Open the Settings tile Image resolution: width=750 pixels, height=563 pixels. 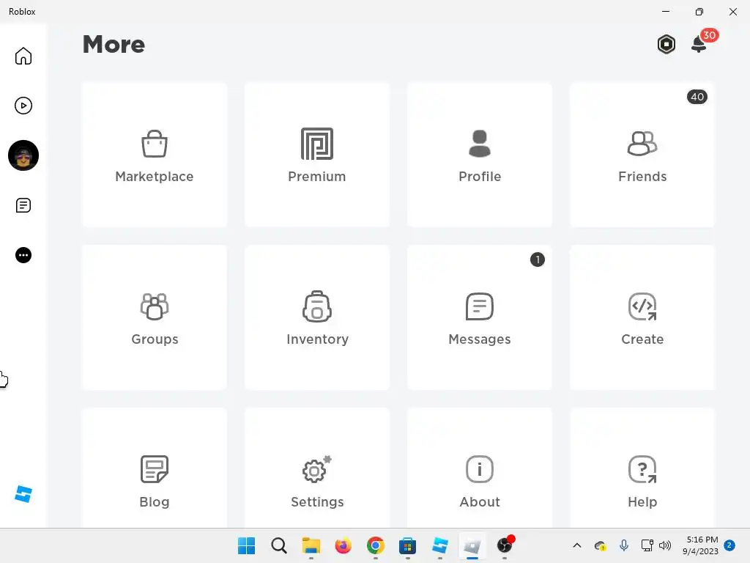tap(317, 468)
